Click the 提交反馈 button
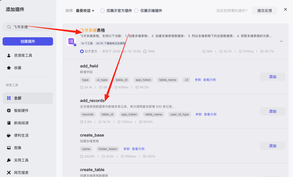 pyautogui.click(x=265, y=11)
